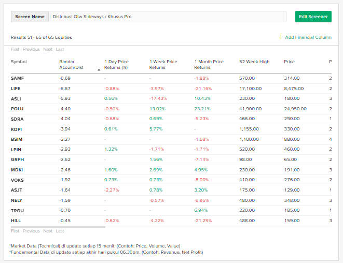Image resolution: width=343 pixels, height=263 pixels.
Task: Click Next pagination link below table
Action: tap(48, 231)
